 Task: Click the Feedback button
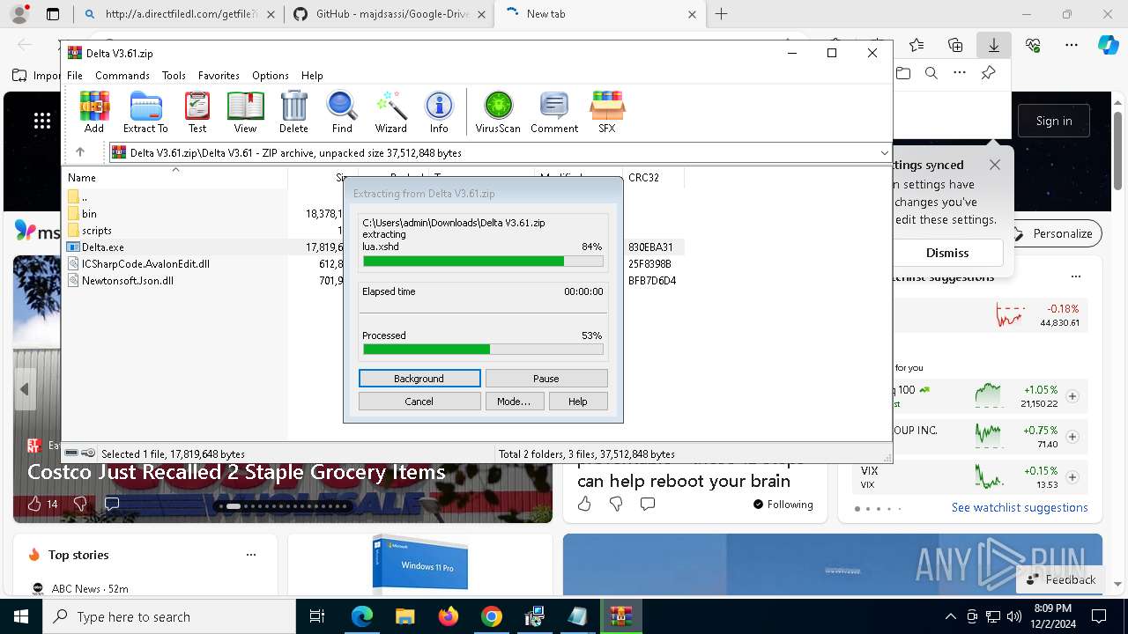pos(1059,579)
